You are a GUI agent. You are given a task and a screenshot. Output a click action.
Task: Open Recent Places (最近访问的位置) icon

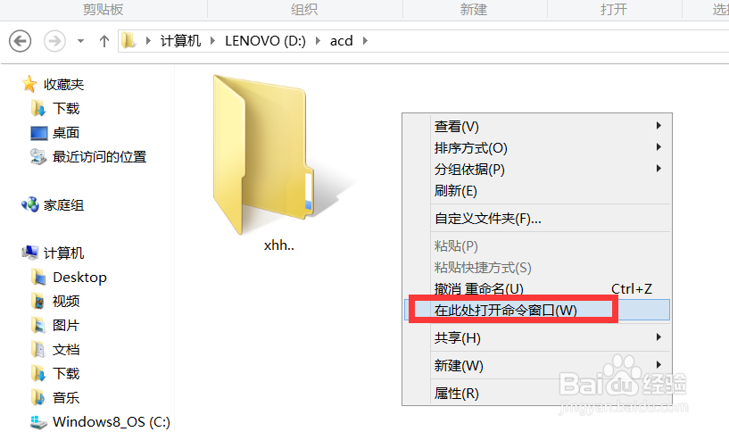point(38,157)
